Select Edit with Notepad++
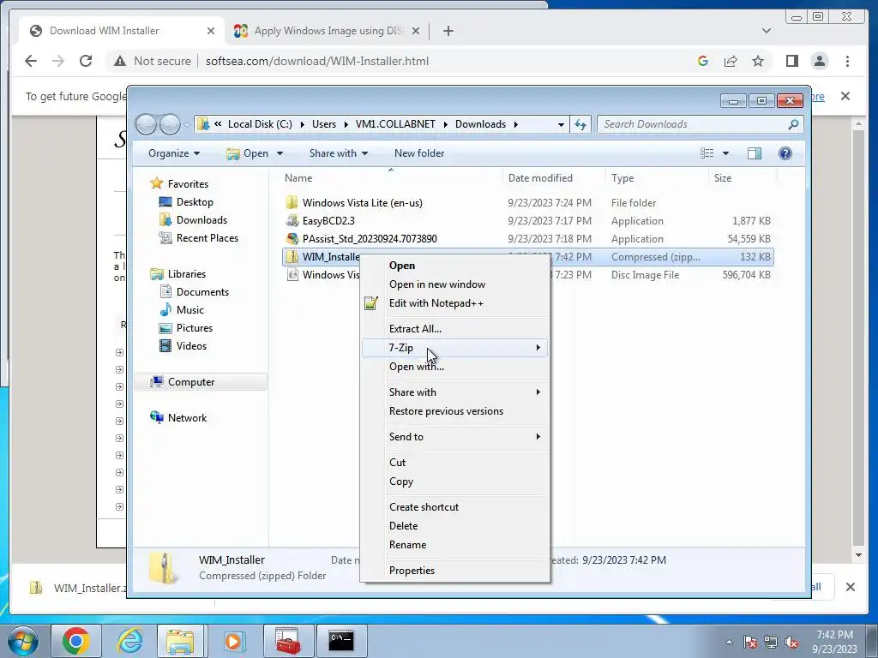The height and width of the screenshot is (658, 878). [x=454, y=303]
